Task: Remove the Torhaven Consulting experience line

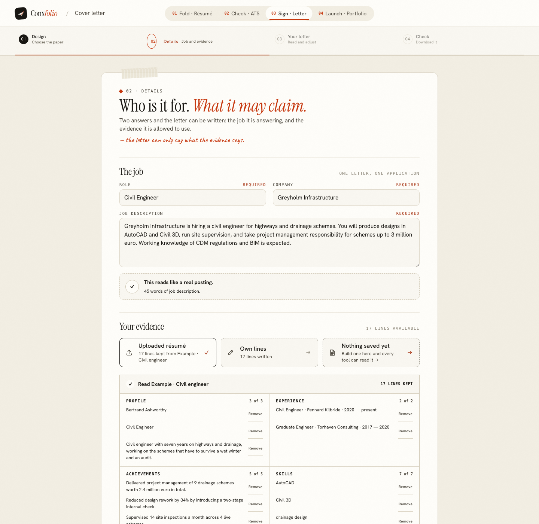Action: (405, 431)
